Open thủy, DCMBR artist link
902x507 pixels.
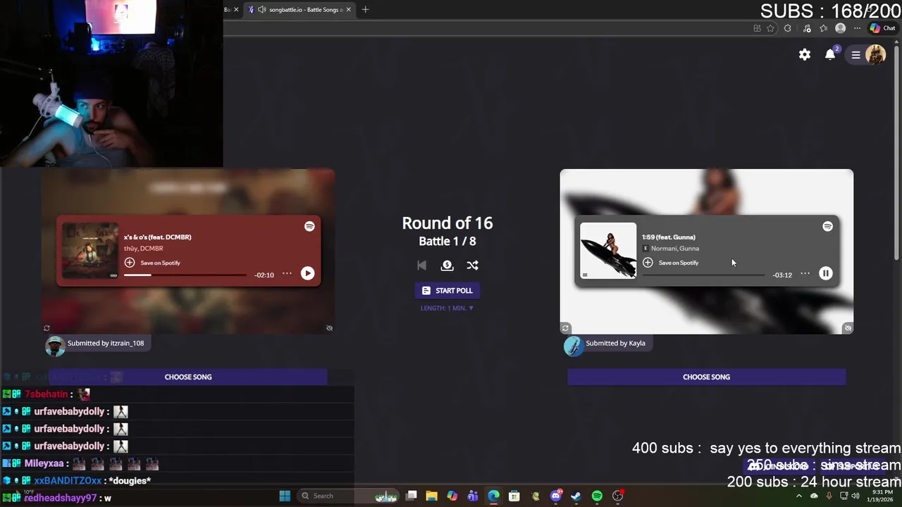coord(143,249)
